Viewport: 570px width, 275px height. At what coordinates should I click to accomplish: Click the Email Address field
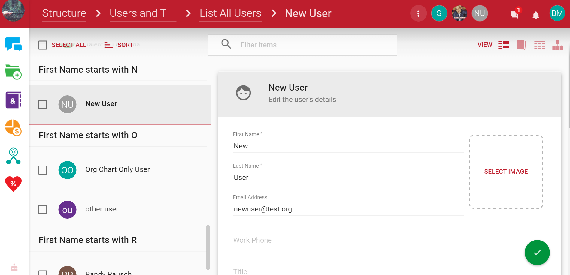(x=348, y=209)
